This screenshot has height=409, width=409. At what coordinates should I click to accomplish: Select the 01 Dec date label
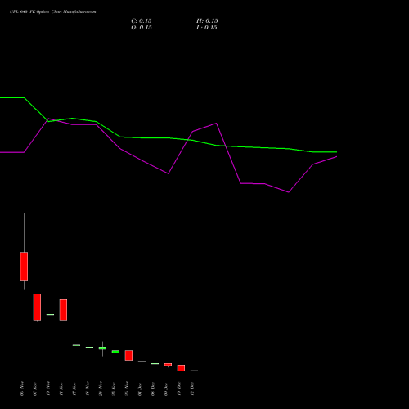tap(140, 389)
